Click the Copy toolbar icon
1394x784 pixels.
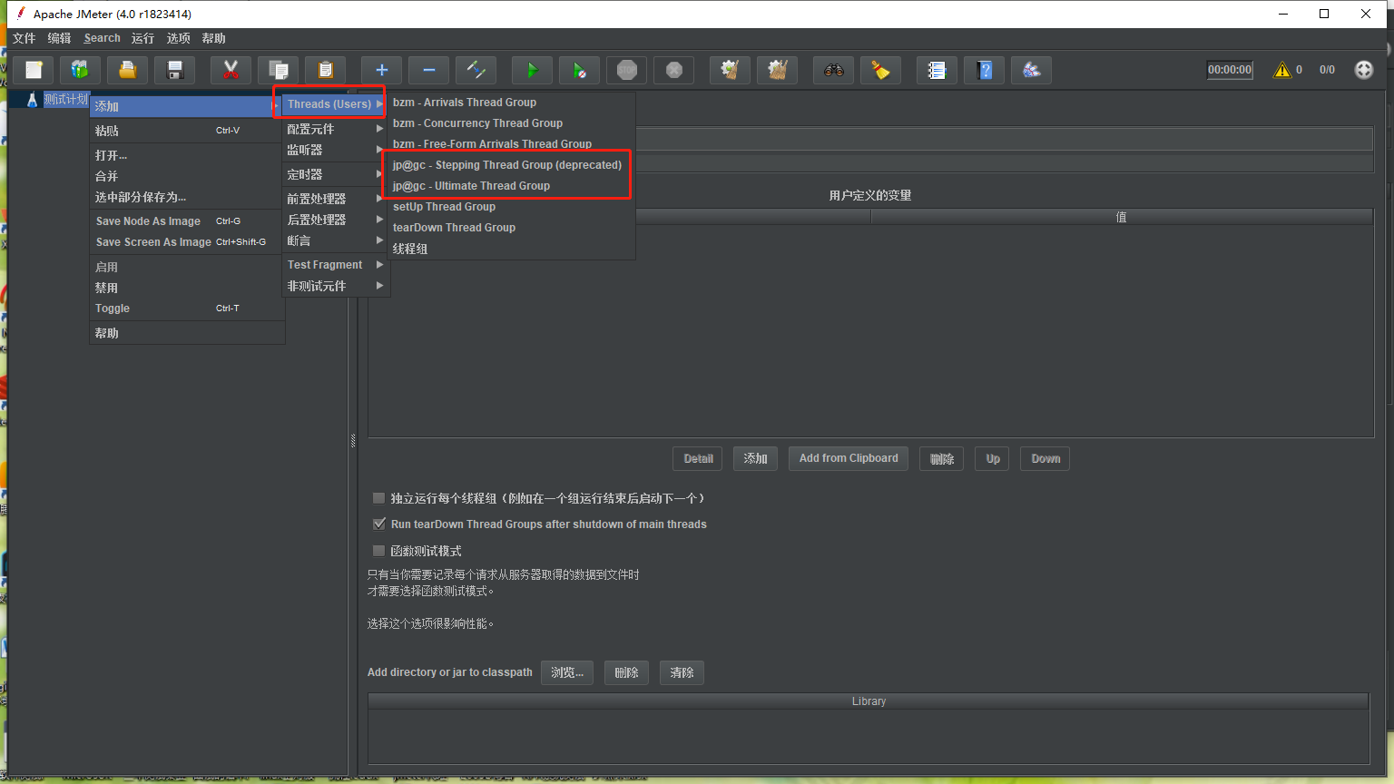coord(279,70)
